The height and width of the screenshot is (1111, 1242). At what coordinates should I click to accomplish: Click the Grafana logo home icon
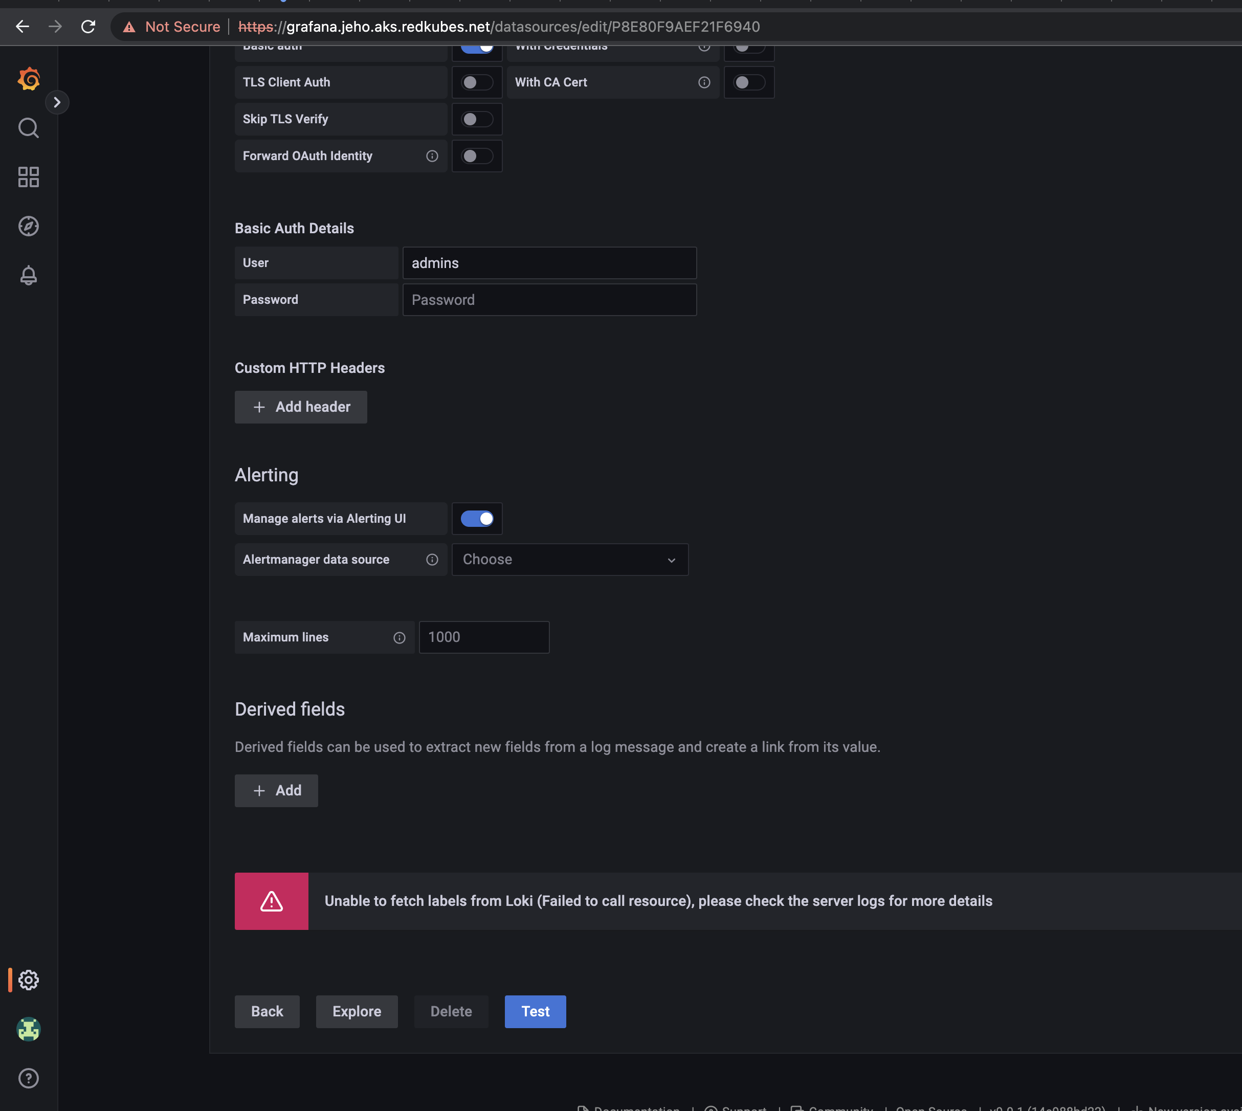[x=29, y=79]
